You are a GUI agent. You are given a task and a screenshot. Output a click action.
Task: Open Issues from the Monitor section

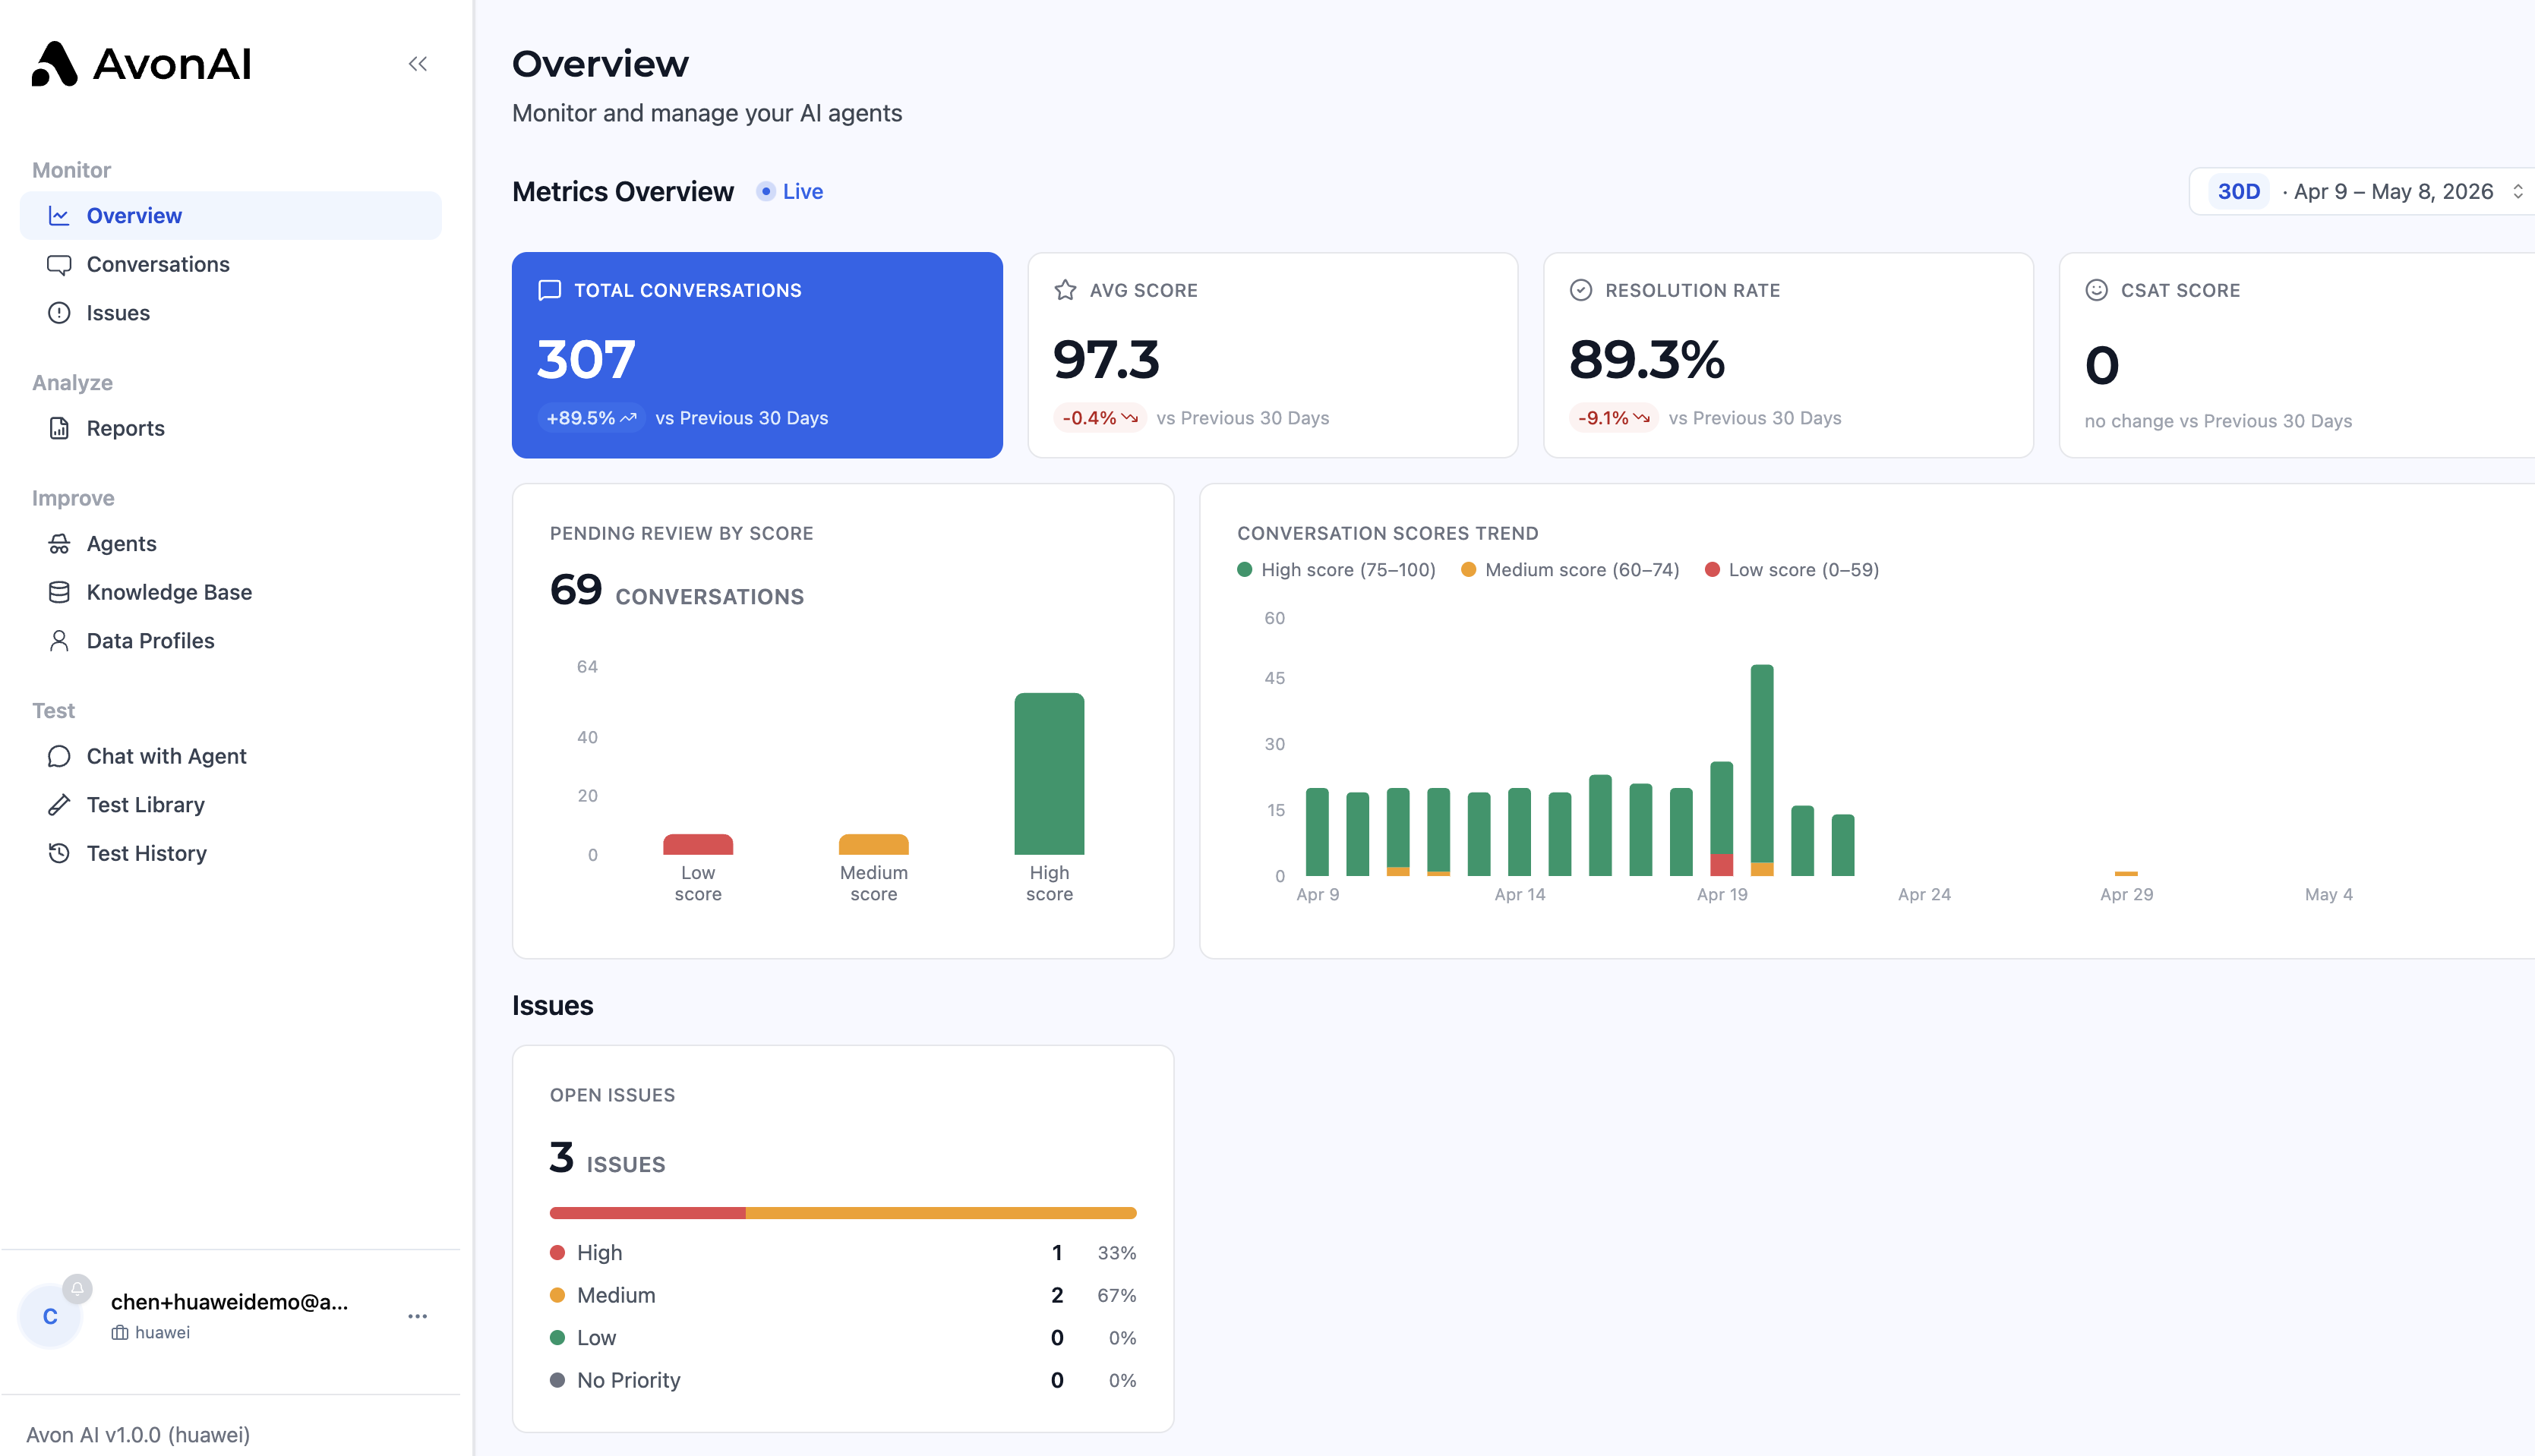(230, 313)
